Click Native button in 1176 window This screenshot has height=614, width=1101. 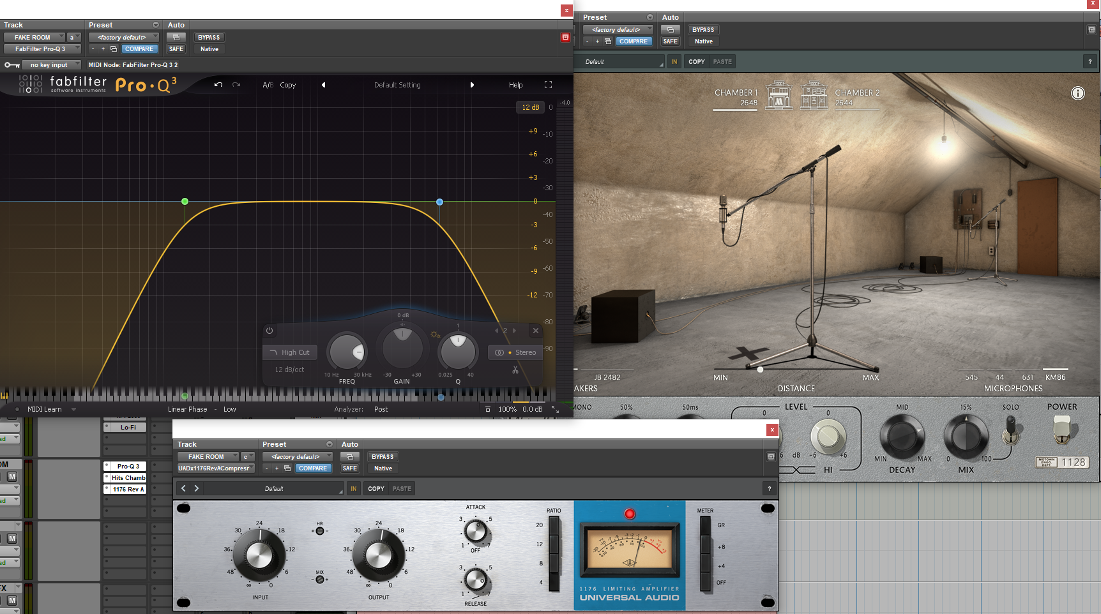tap(383, 468)
